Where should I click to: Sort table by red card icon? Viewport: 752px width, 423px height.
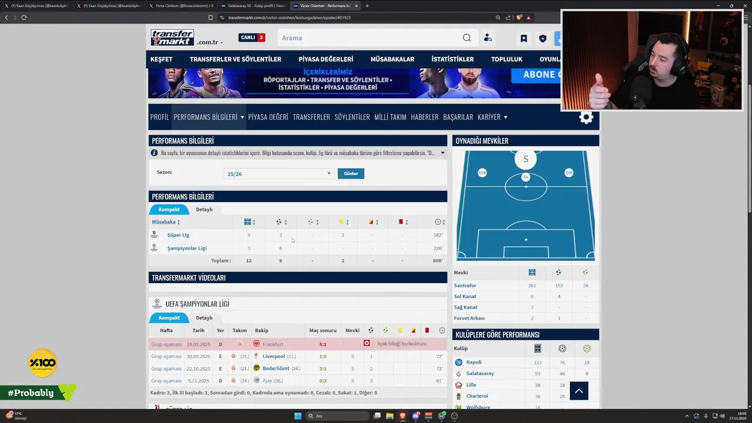pyautogui.click(x=401, y=222)
